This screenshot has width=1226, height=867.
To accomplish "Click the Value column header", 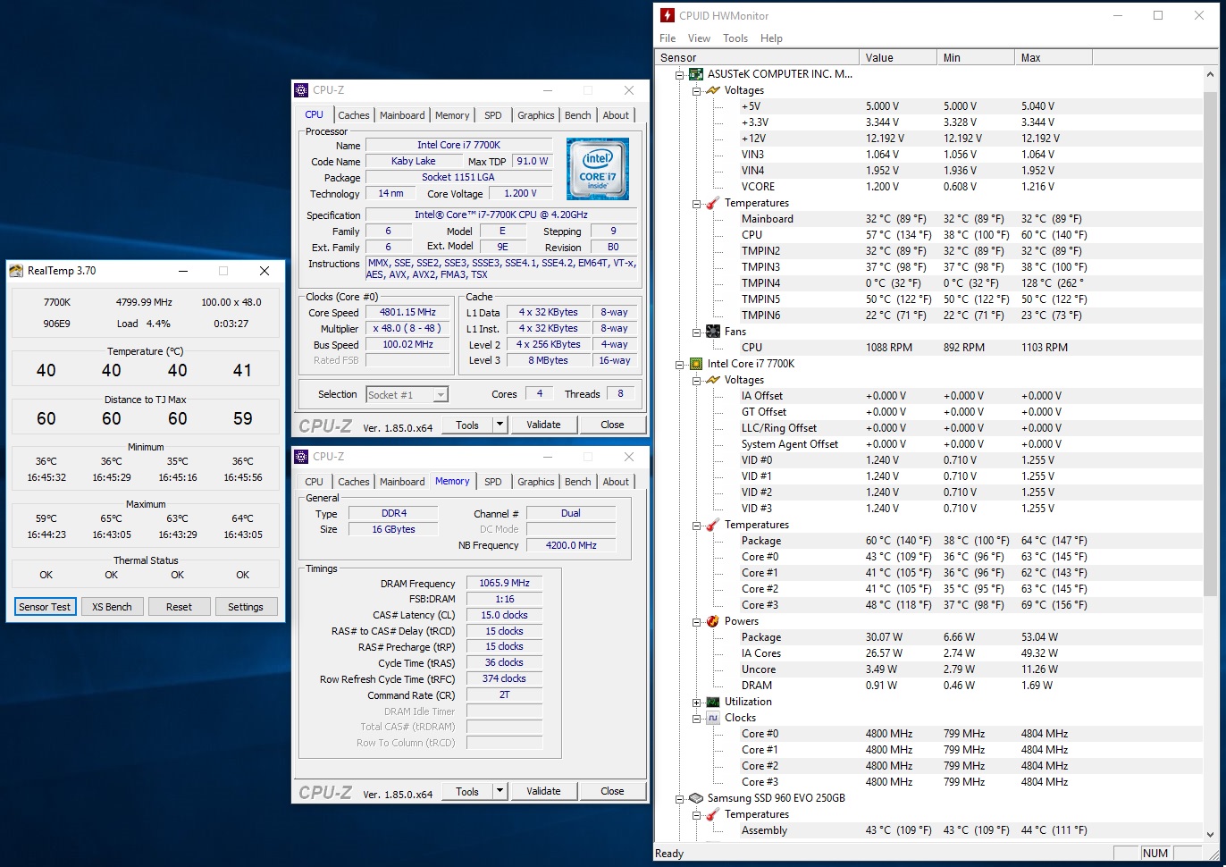I will tap(898, 58).
